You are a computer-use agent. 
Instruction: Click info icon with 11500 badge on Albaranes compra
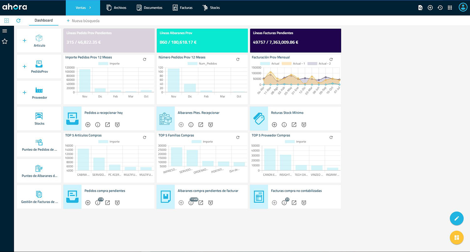(191, 203)
